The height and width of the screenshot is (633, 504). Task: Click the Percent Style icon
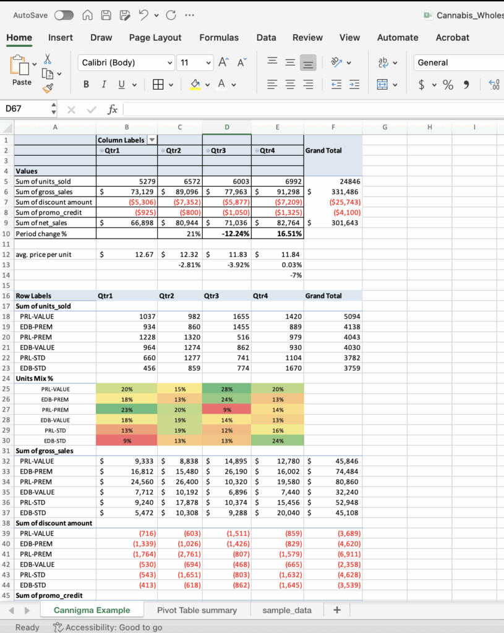(448, 85)
